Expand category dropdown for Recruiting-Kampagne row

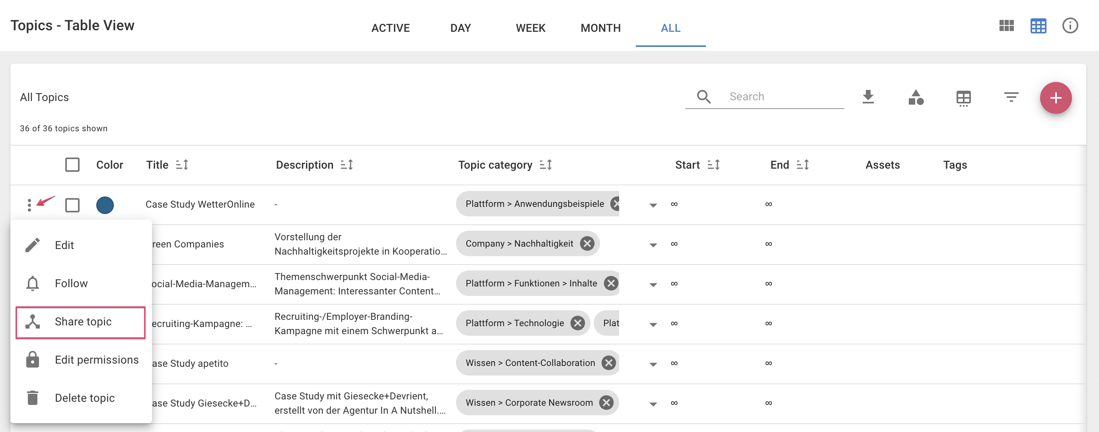click(x=653, y=324)
